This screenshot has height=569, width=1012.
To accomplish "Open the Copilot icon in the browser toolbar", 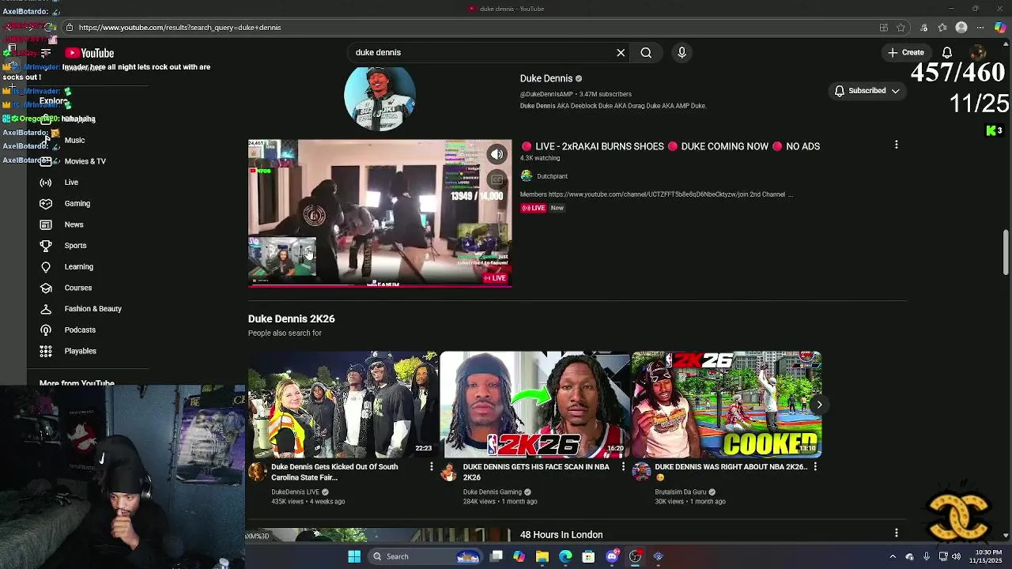I will [1001, 28].
